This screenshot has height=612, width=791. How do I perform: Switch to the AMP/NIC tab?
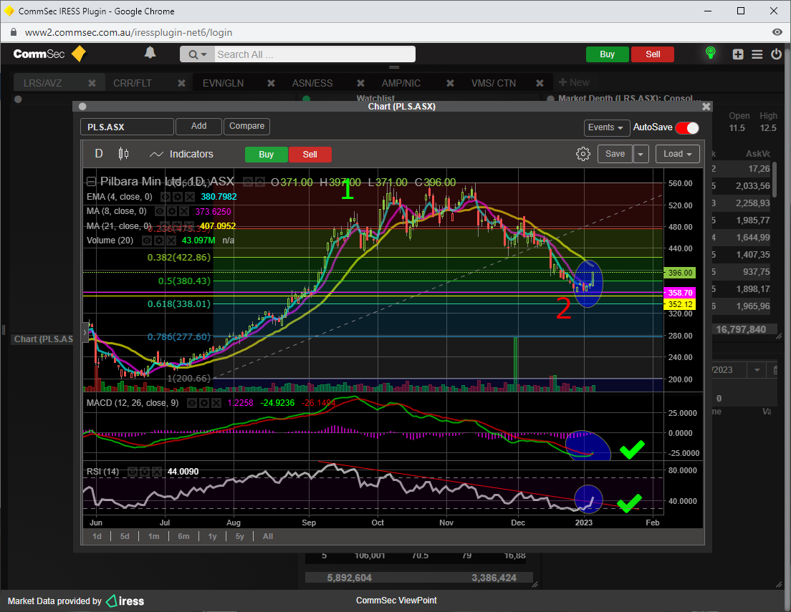[401, 83]
